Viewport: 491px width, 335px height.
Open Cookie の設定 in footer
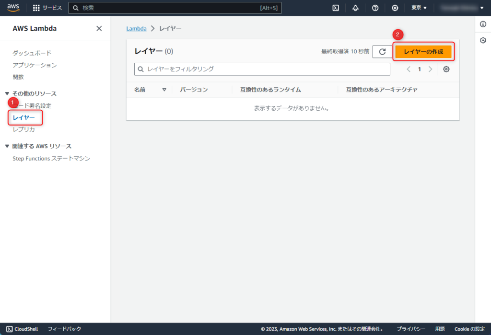(469, 329)
